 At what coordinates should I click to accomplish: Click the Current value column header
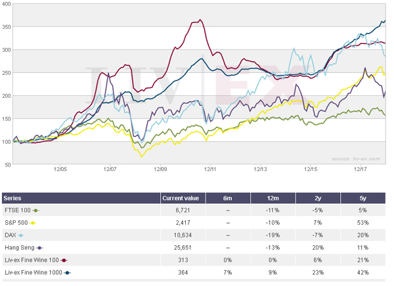(181, 198)
